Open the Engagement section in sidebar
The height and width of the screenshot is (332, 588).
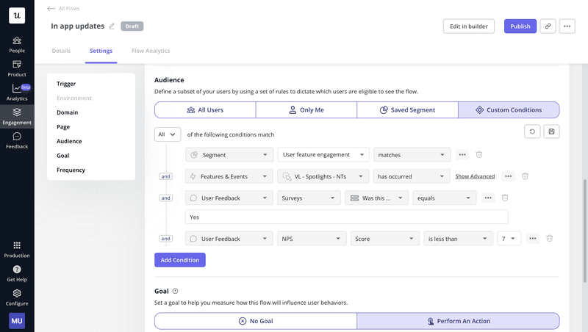(x=17, y=117)
